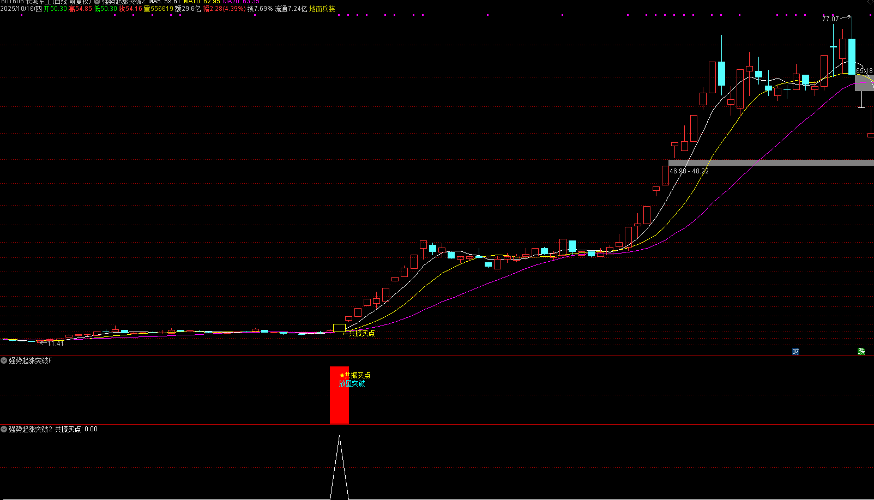This screenshot has height=500, width=874.
Task: Click the MA20 63.35 moving average label
Action: 242,2
